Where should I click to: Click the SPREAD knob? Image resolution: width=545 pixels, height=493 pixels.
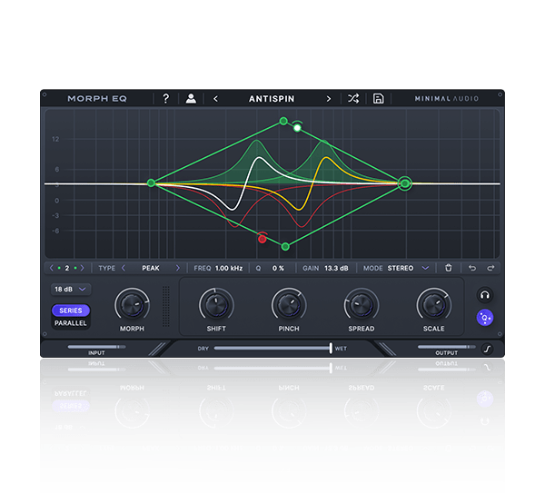pos(362,305)
